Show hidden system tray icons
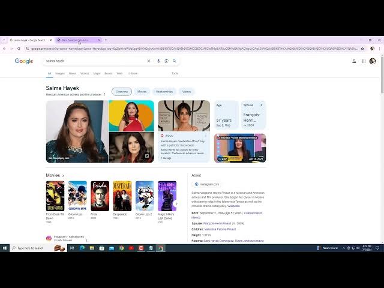This screenshot has height=288, width=384. point(344,248)
